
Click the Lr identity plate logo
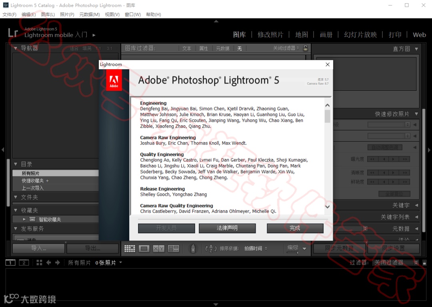pos(13,32)
